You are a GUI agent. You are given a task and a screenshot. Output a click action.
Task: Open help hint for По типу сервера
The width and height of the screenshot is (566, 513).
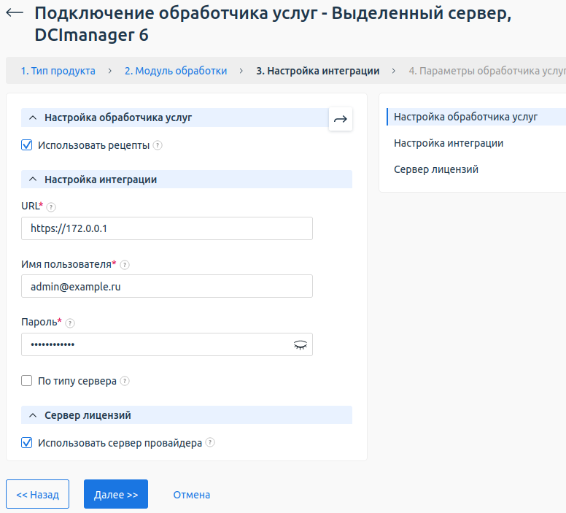tap(125, 381)
